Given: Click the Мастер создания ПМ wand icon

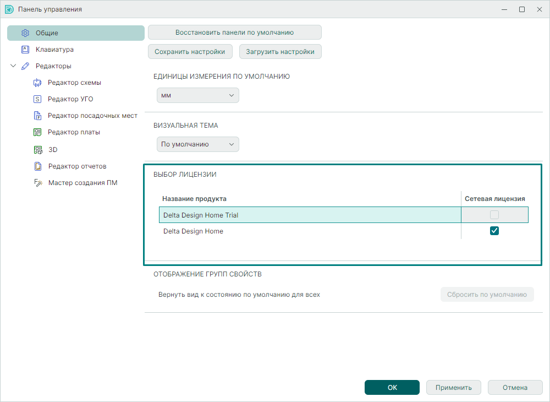Looking at the screenshot, I should [37, 183].
